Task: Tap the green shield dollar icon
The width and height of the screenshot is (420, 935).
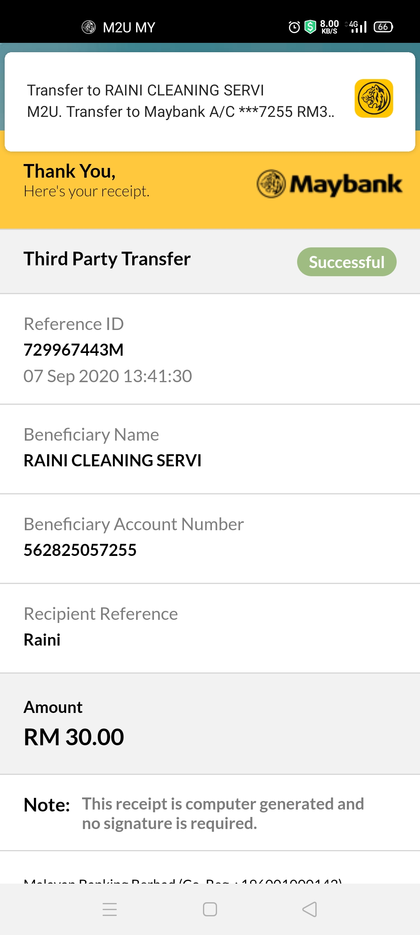Action: [310, 27]
